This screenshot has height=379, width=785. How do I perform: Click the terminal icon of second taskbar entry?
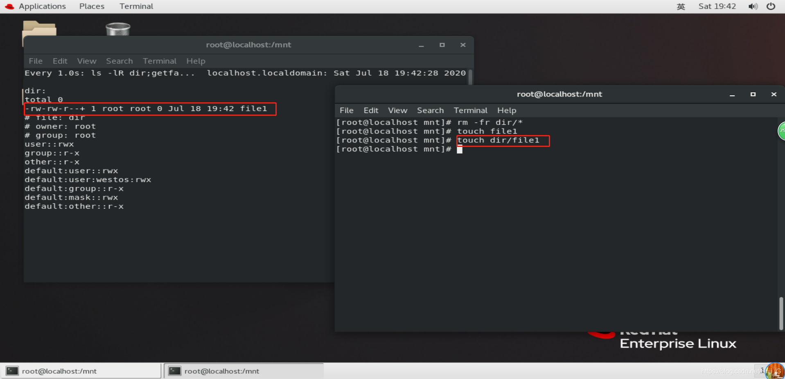pyautogui.click(x=175, y=371)
